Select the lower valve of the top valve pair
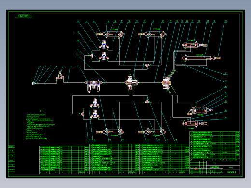Image resolution: width=251 pixels, height=188 pixels. [104, 56]
